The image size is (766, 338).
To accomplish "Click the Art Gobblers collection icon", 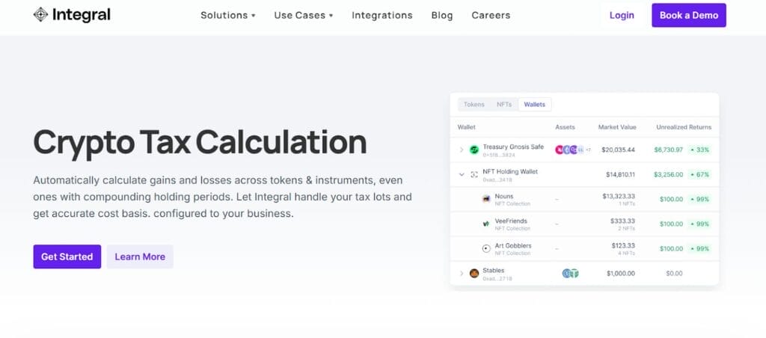I will (486, 248).
